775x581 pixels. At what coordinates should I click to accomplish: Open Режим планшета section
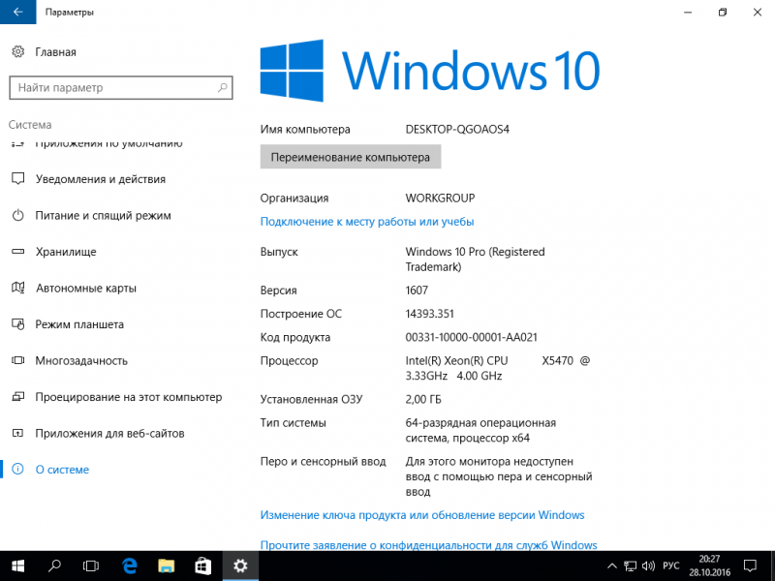(x=79, y=324)
